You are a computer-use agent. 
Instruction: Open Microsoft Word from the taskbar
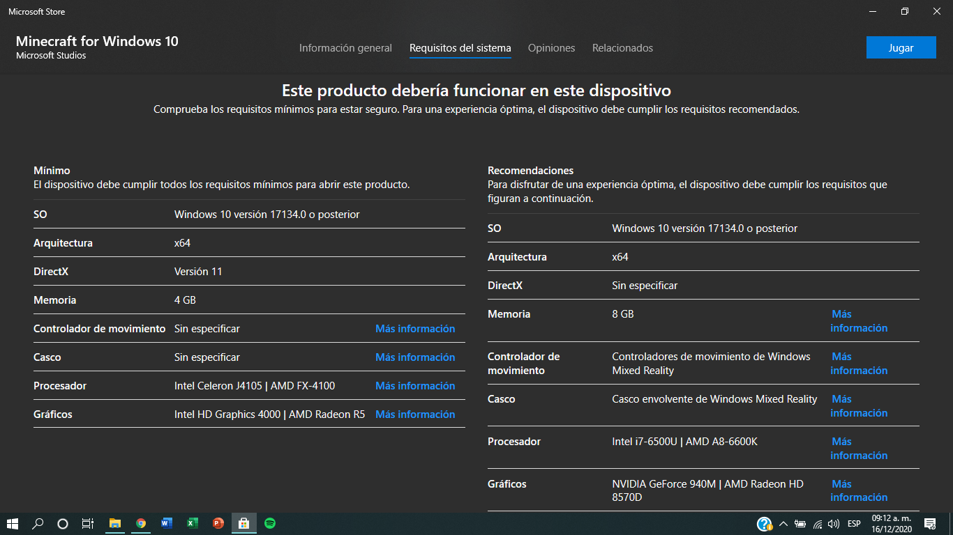click(x=167, y=523)
